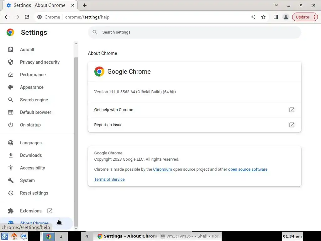Open the tab search chevron
Screen dimensions: 321x241
276,5
